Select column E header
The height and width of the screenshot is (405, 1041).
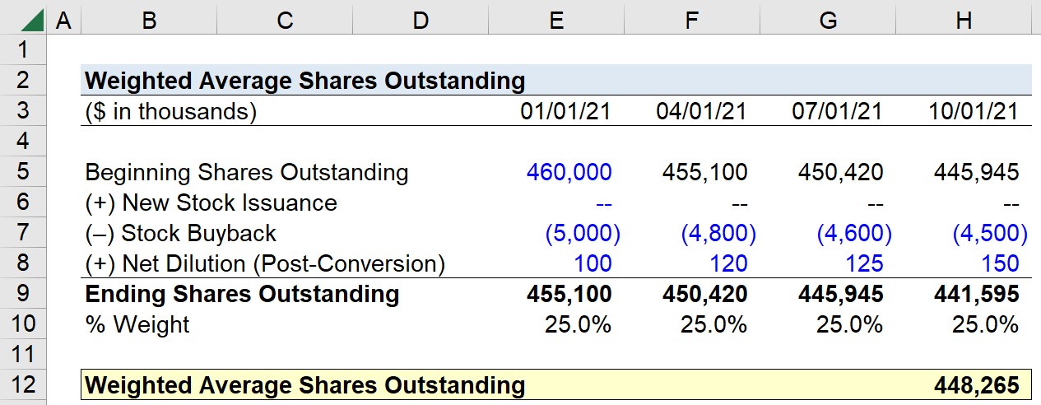point(556,20)
